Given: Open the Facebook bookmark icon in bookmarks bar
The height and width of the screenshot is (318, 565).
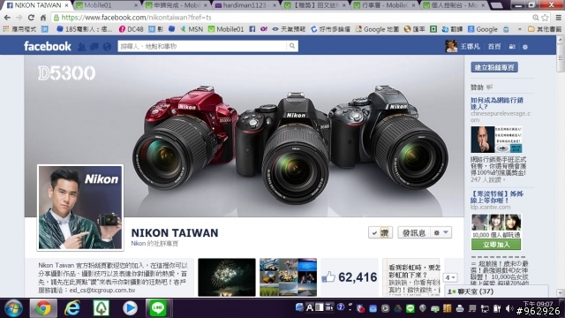Looking at the screenshot, I should point(252,29).
